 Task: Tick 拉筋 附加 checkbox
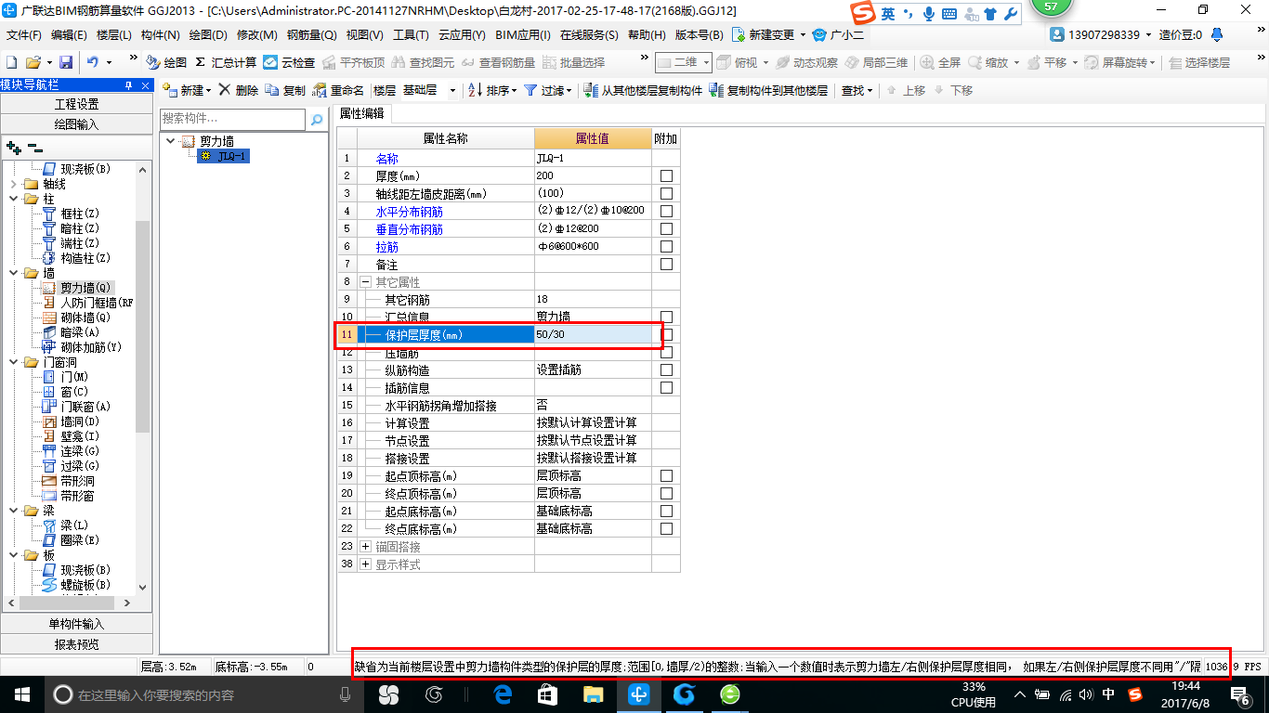pyautogui.click(x=666, y=246)
